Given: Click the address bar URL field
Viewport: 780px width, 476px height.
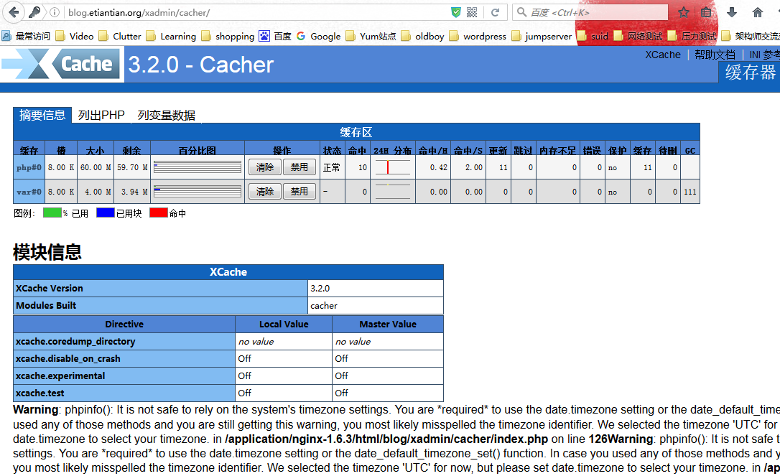Looking at the screenshot, I should pyautogui.click(x=256, y=12).
